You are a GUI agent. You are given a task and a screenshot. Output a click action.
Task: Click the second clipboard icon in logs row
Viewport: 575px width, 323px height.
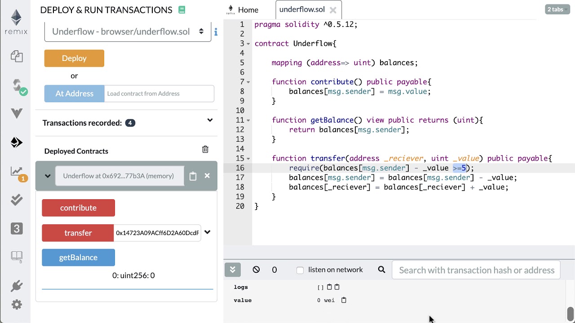[x=337, y=287]
